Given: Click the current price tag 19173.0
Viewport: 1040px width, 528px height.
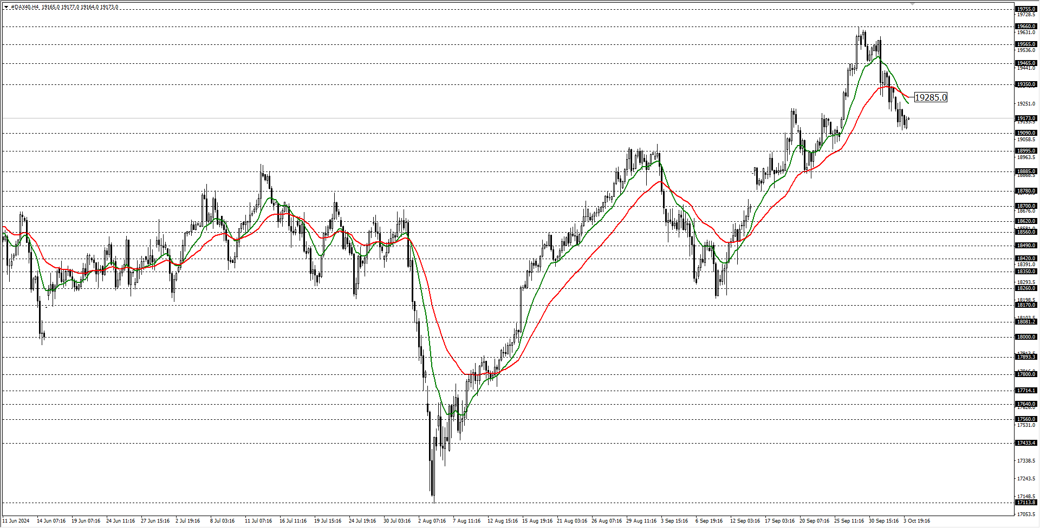Looking at the screenshot, I should tap(1026, 118).
